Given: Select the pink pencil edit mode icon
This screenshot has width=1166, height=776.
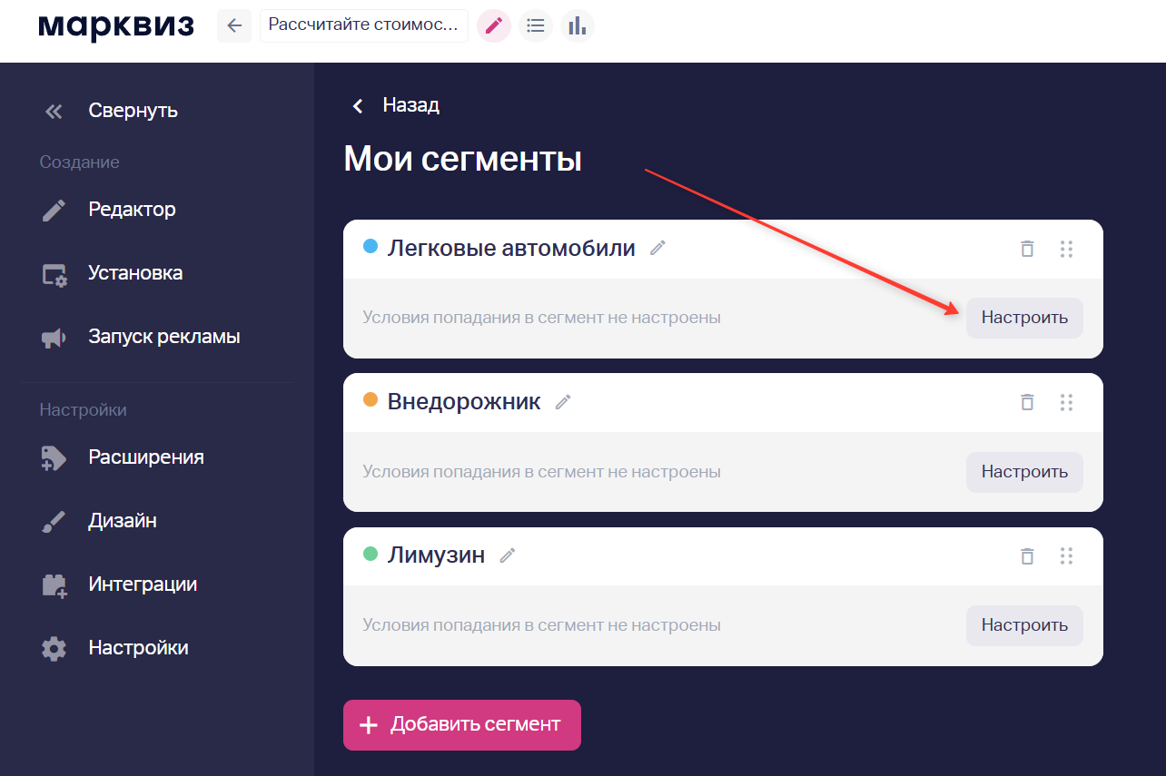Looking at the screenshot, I should point(494,25).
